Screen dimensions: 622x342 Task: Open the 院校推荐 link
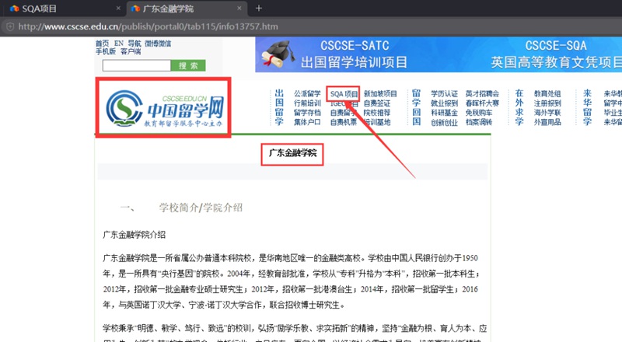coord(377,113)
